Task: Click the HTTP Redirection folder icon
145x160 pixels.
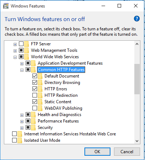Action: click(x=40, y=95)
